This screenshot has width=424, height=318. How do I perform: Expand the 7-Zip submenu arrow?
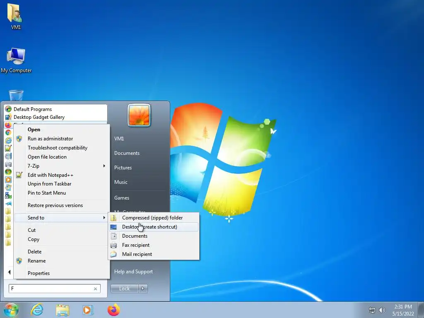[104, 166]
